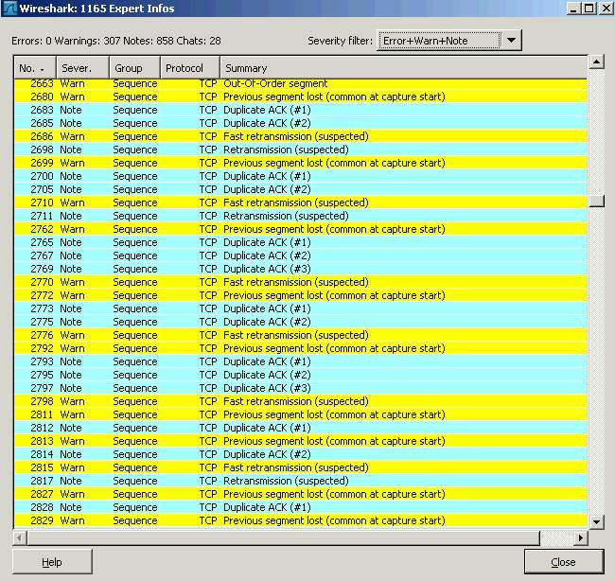Select row 2767 Duplicate ACK (#2)
The image size is (615, 581).
click(x=301, y=255)
